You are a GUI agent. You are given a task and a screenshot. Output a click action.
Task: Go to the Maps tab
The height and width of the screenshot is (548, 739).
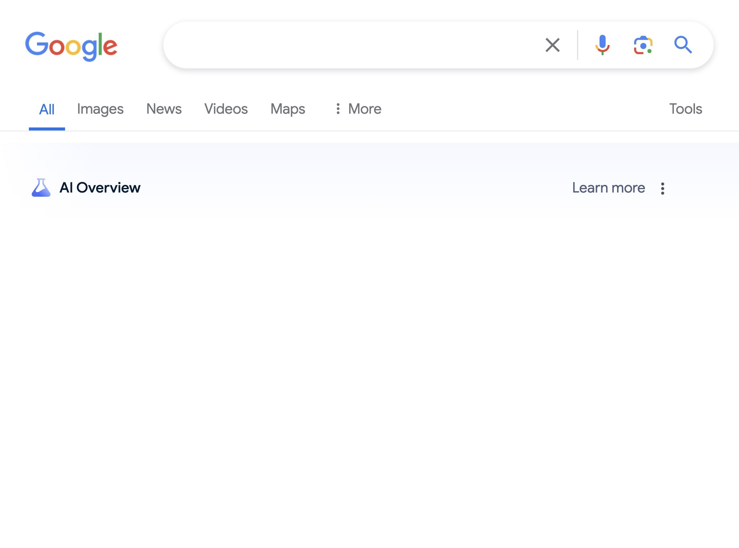[288, 109]
